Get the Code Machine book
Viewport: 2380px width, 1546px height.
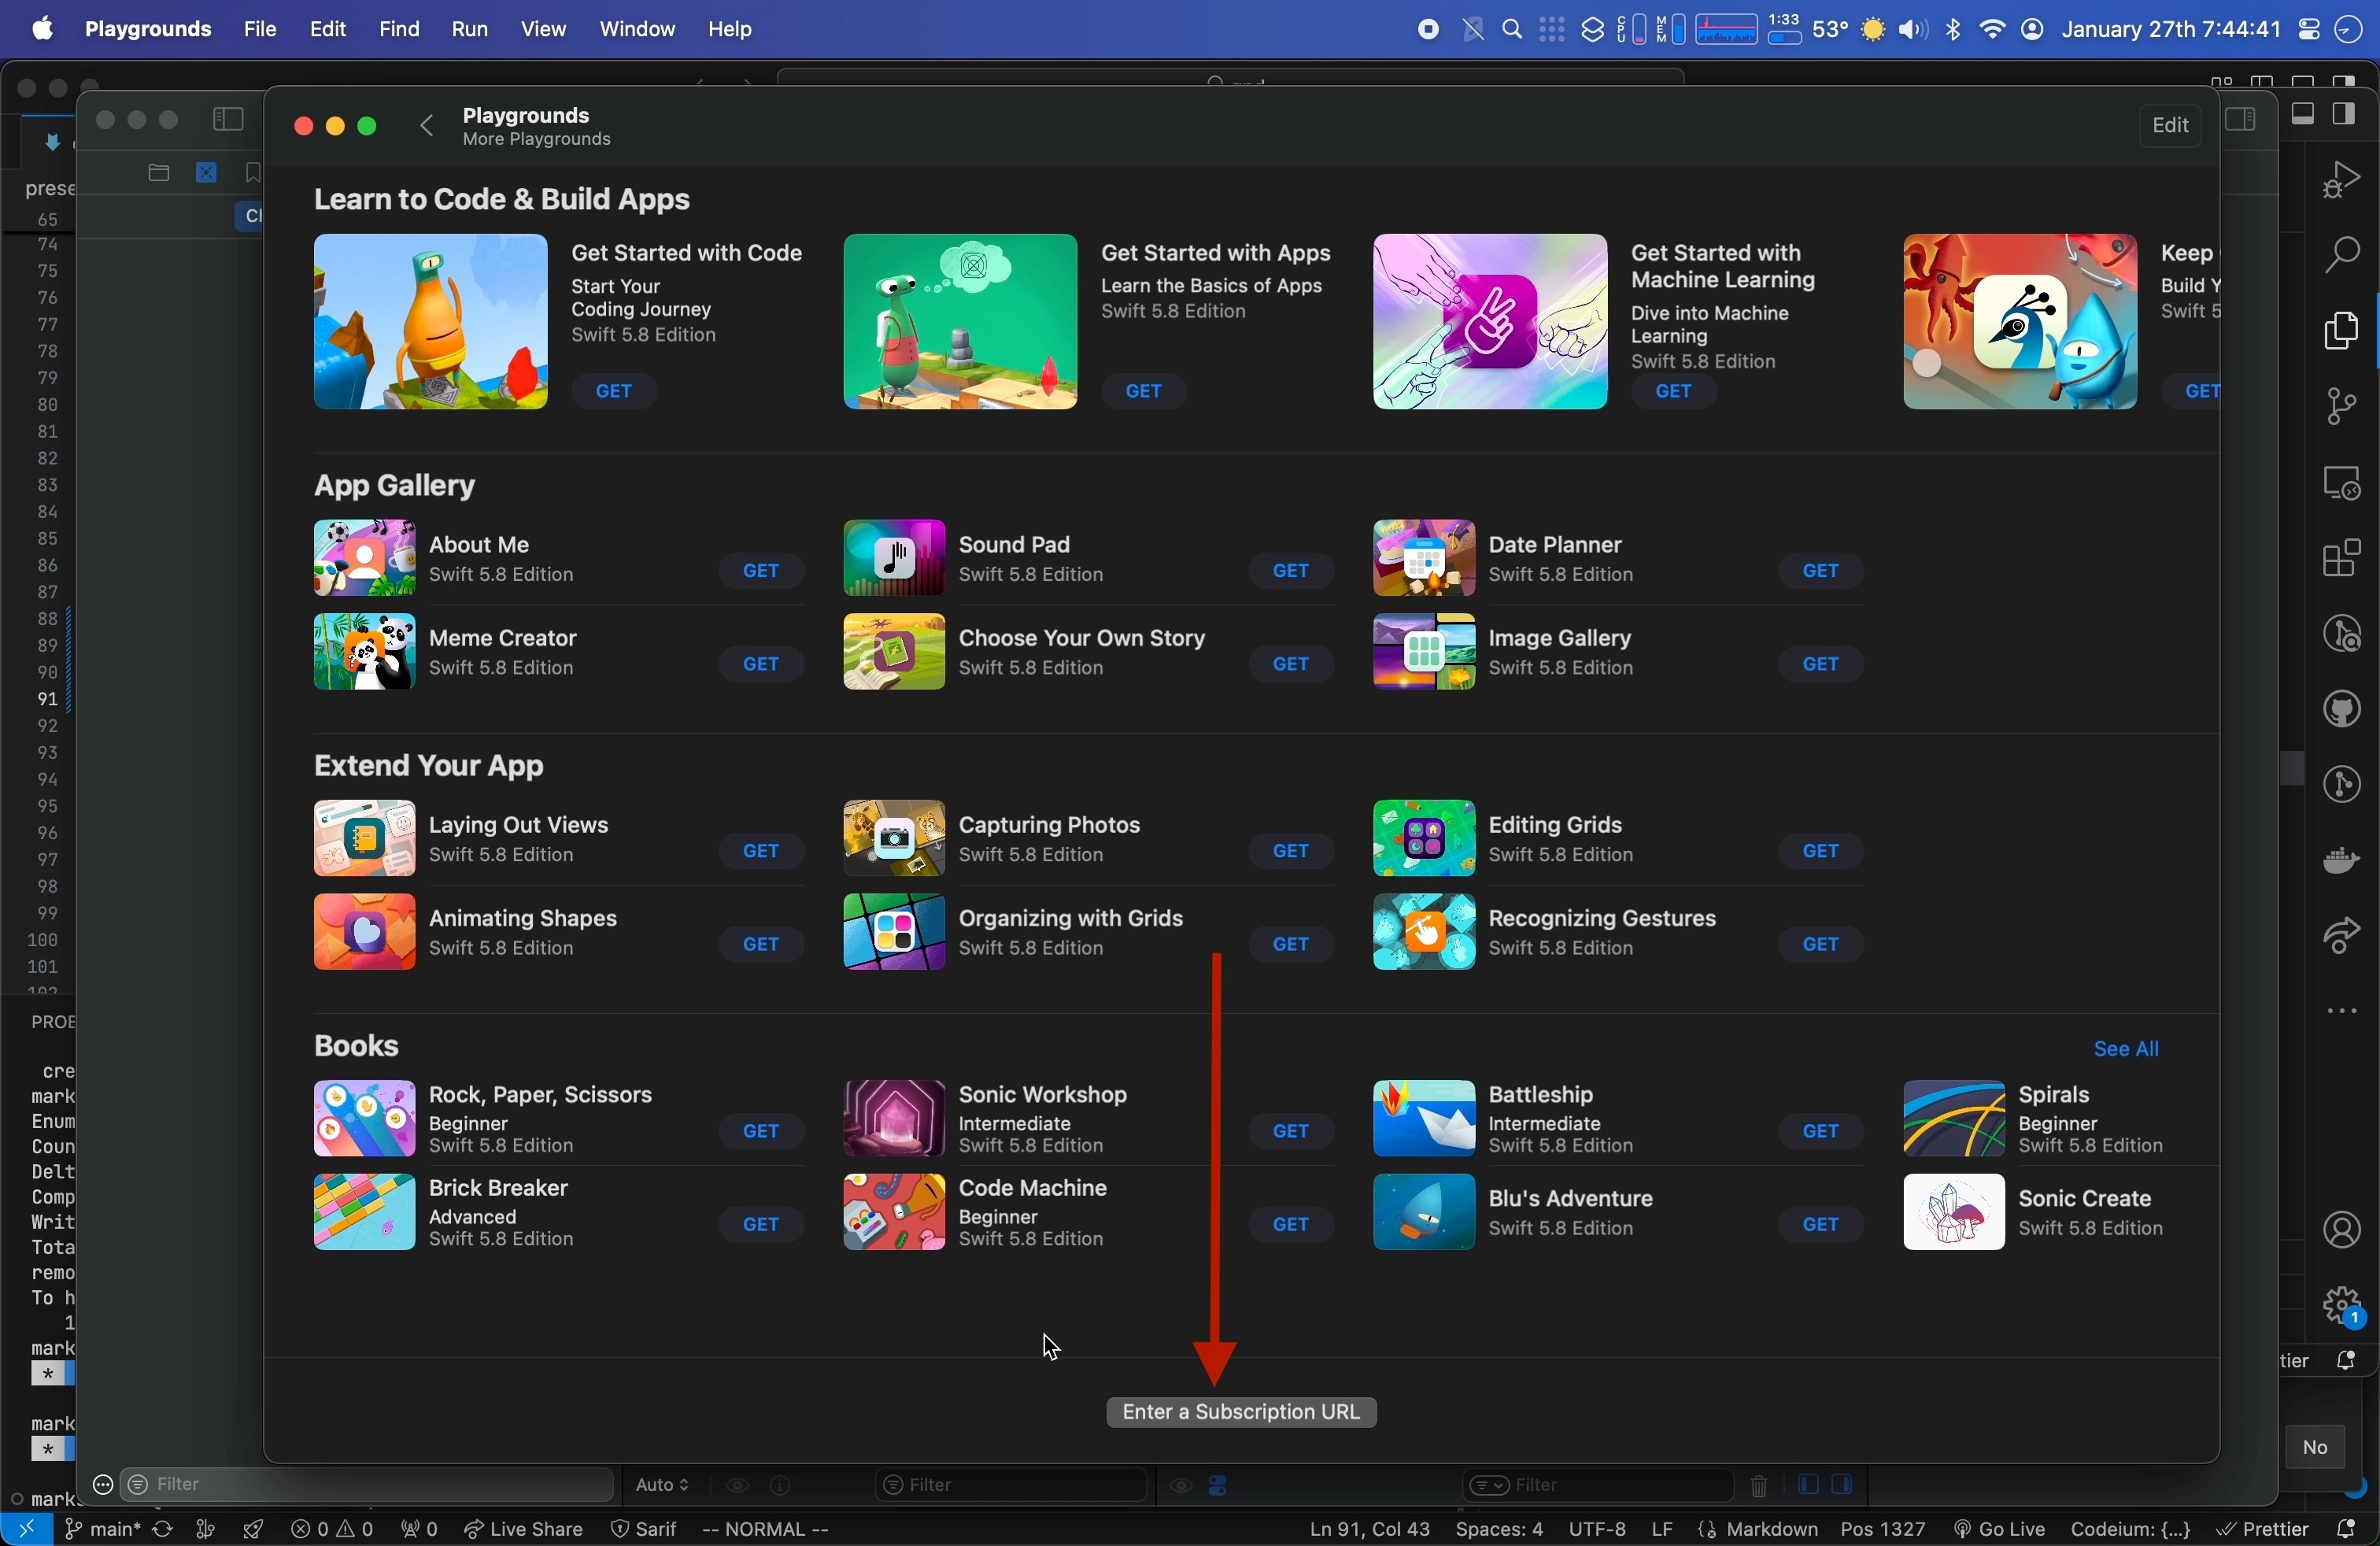[1292, 1225]
